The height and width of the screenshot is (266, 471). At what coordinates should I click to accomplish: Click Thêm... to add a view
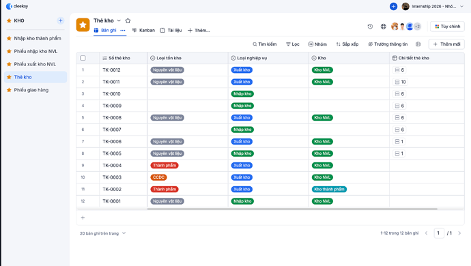point(199,30)
